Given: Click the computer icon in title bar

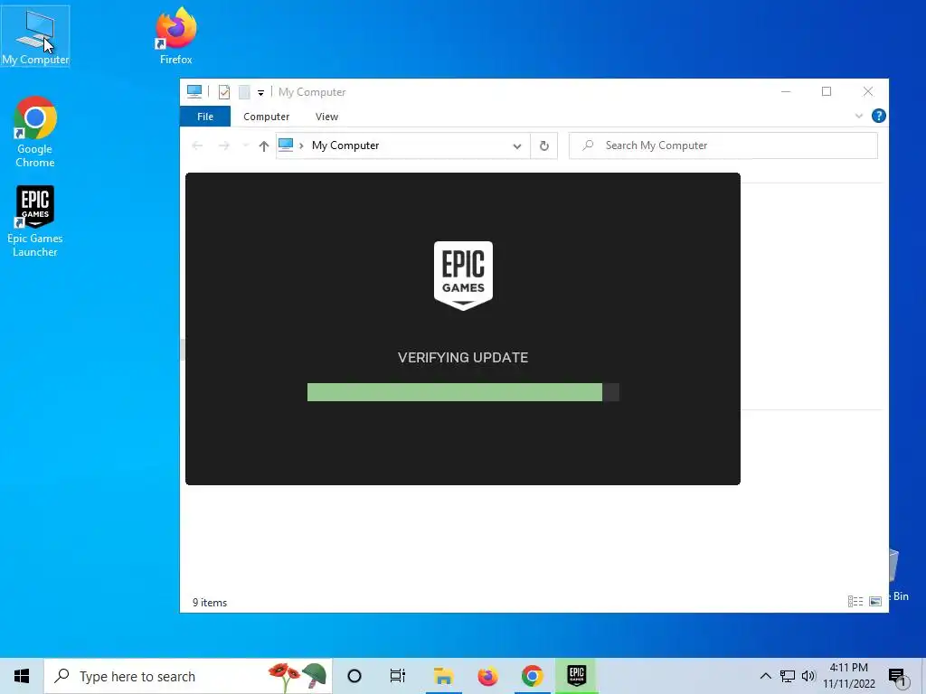Looking at the screenshot, I should tap(194, 91).
